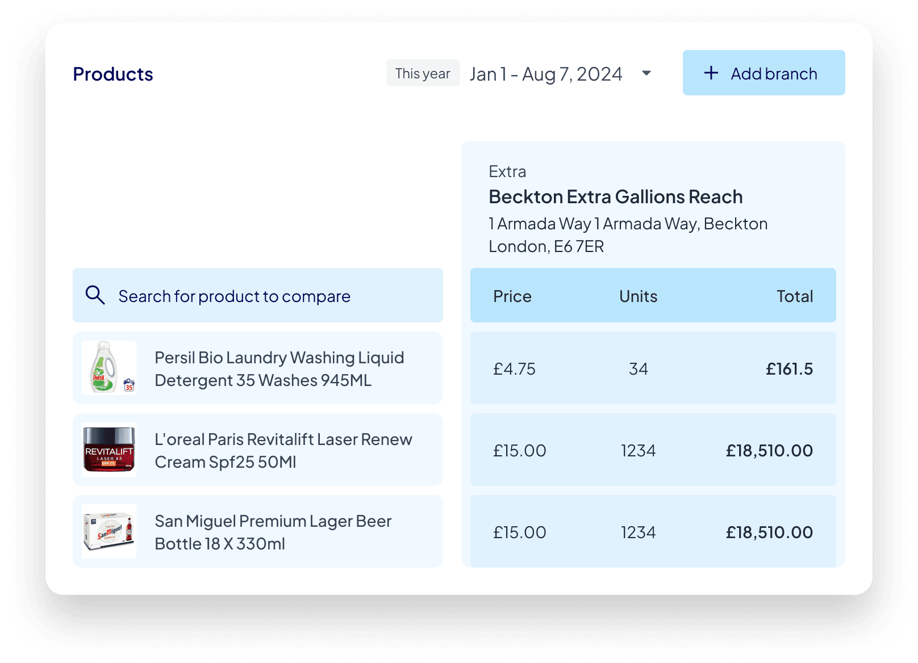Click the San Miguel row £18,510.00 total

[769, 532]
